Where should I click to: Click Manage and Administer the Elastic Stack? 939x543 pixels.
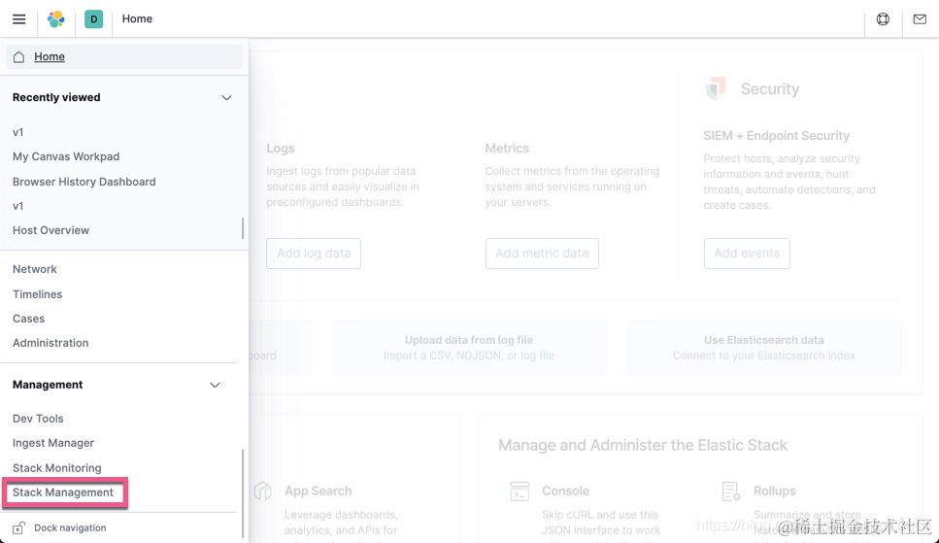point(643,445)
